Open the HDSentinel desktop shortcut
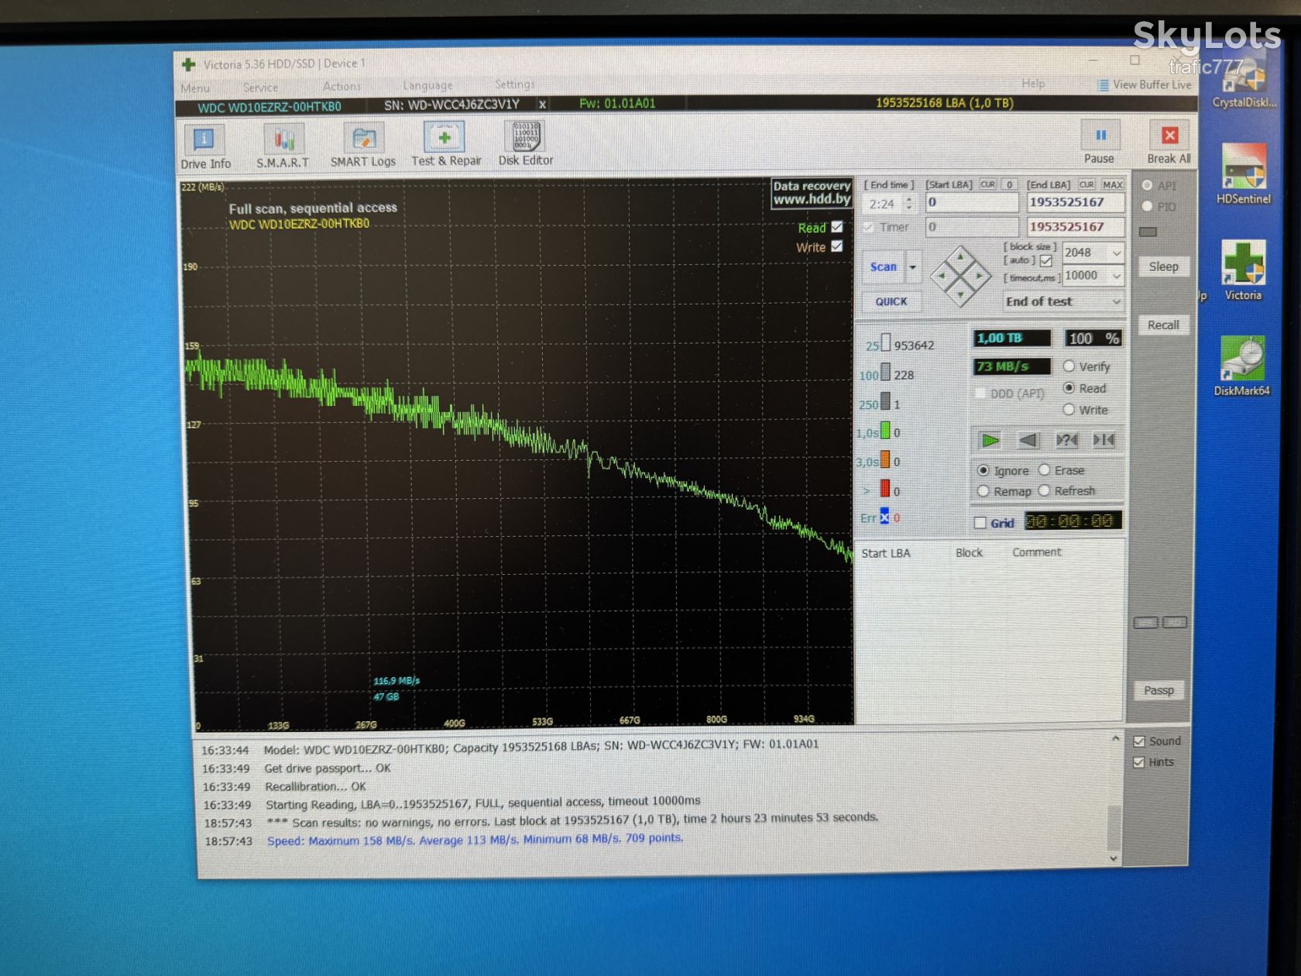Screen dimensions: 1301x976 pos(1244,174)
